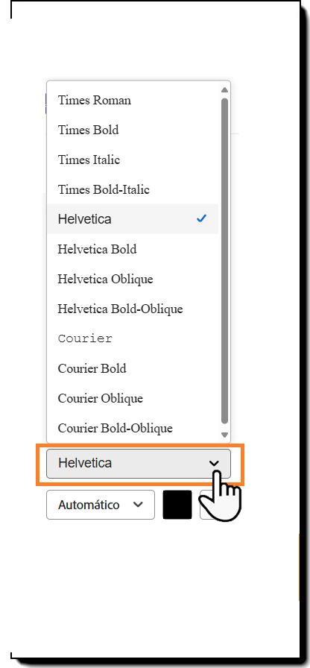The width and height of the screenshot is (310, 668).
Task: Click scrollbar up arrow in font list
Action: click(x=224, y=90)
